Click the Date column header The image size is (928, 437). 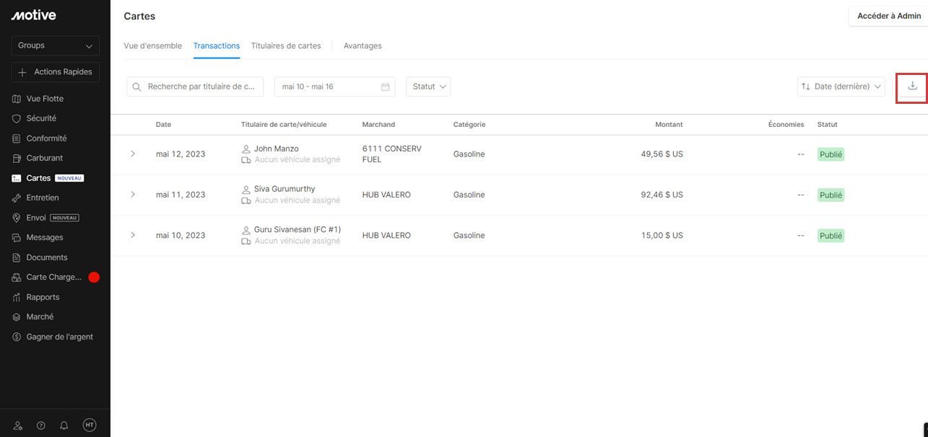click(x=163, y=125)
